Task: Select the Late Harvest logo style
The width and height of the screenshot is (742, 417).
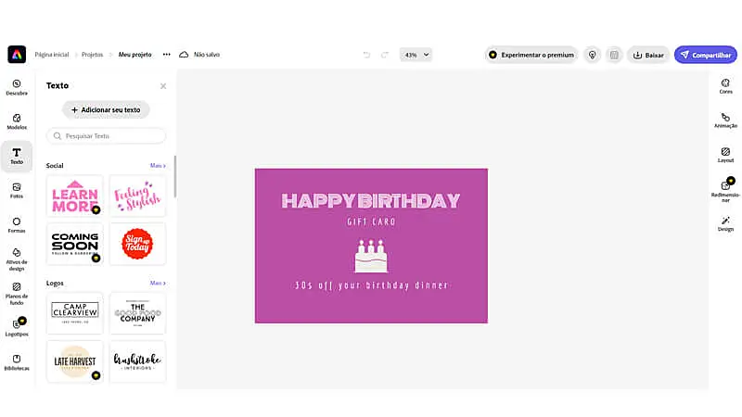Action: (75, 361)
